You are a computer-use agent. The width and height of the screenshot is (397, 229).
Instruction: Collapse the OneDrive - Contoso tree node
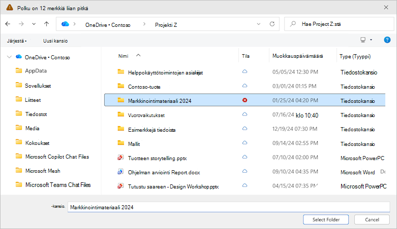tap(9, 57)
